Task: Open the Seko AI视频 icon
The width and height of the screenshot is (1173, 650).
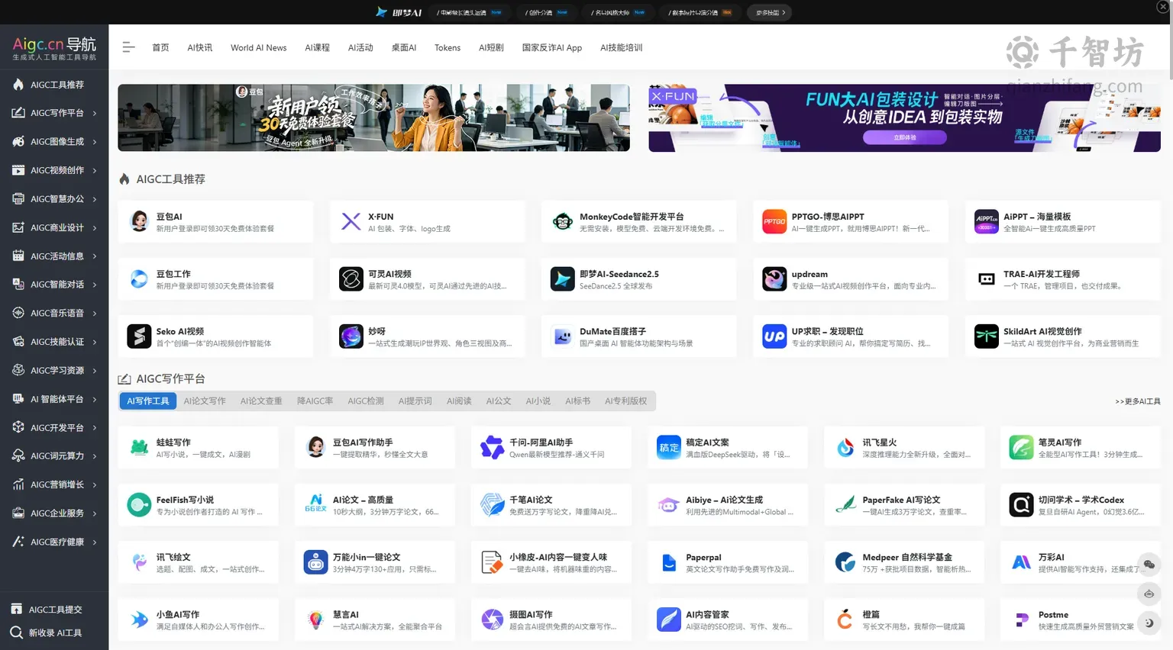Action: (x=139, y=336)
